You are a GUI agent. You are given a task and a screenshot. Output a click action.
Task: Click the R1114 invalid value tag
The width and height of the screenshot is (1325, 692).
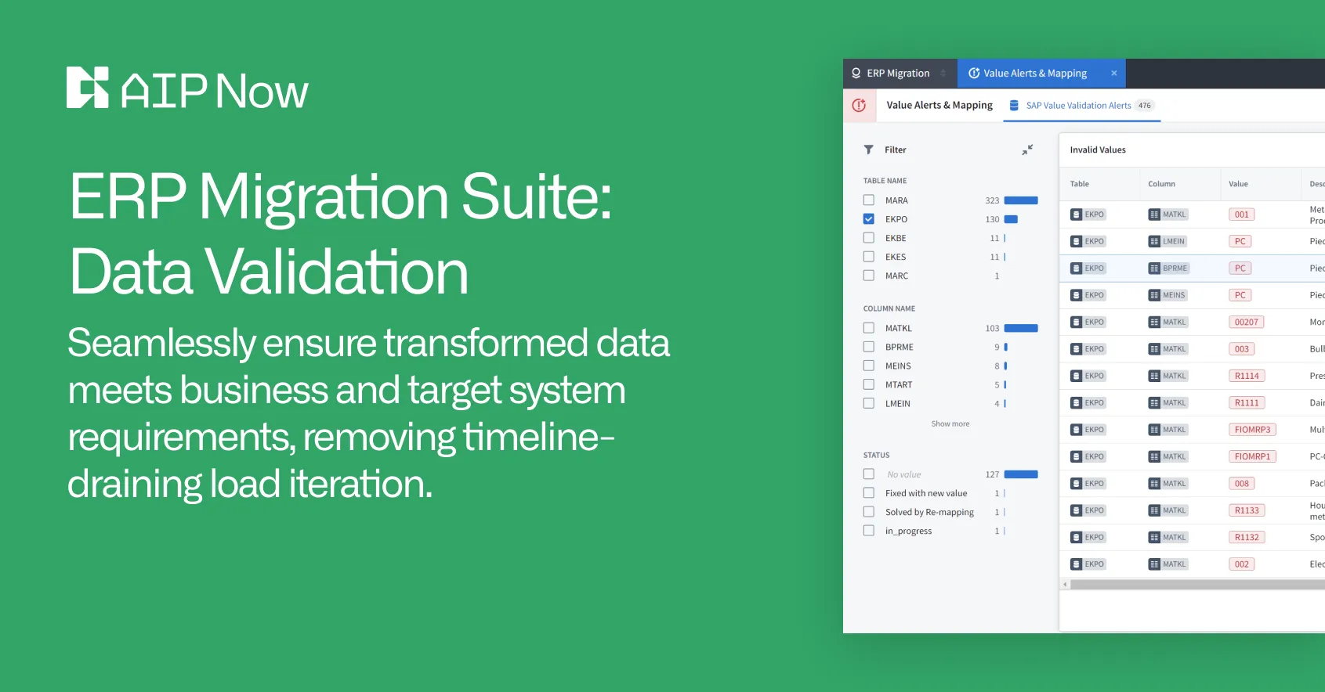[x=1247, y=376]
